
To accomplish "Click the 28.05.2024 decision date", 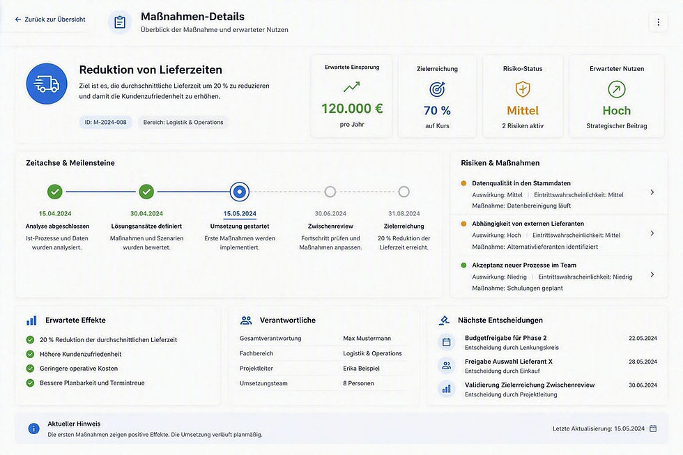I will tap(643, 362).
